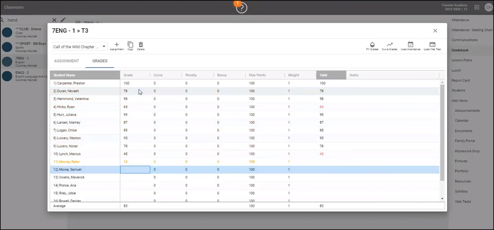
Task: Click the Weight column header
Action: point(300,75)
